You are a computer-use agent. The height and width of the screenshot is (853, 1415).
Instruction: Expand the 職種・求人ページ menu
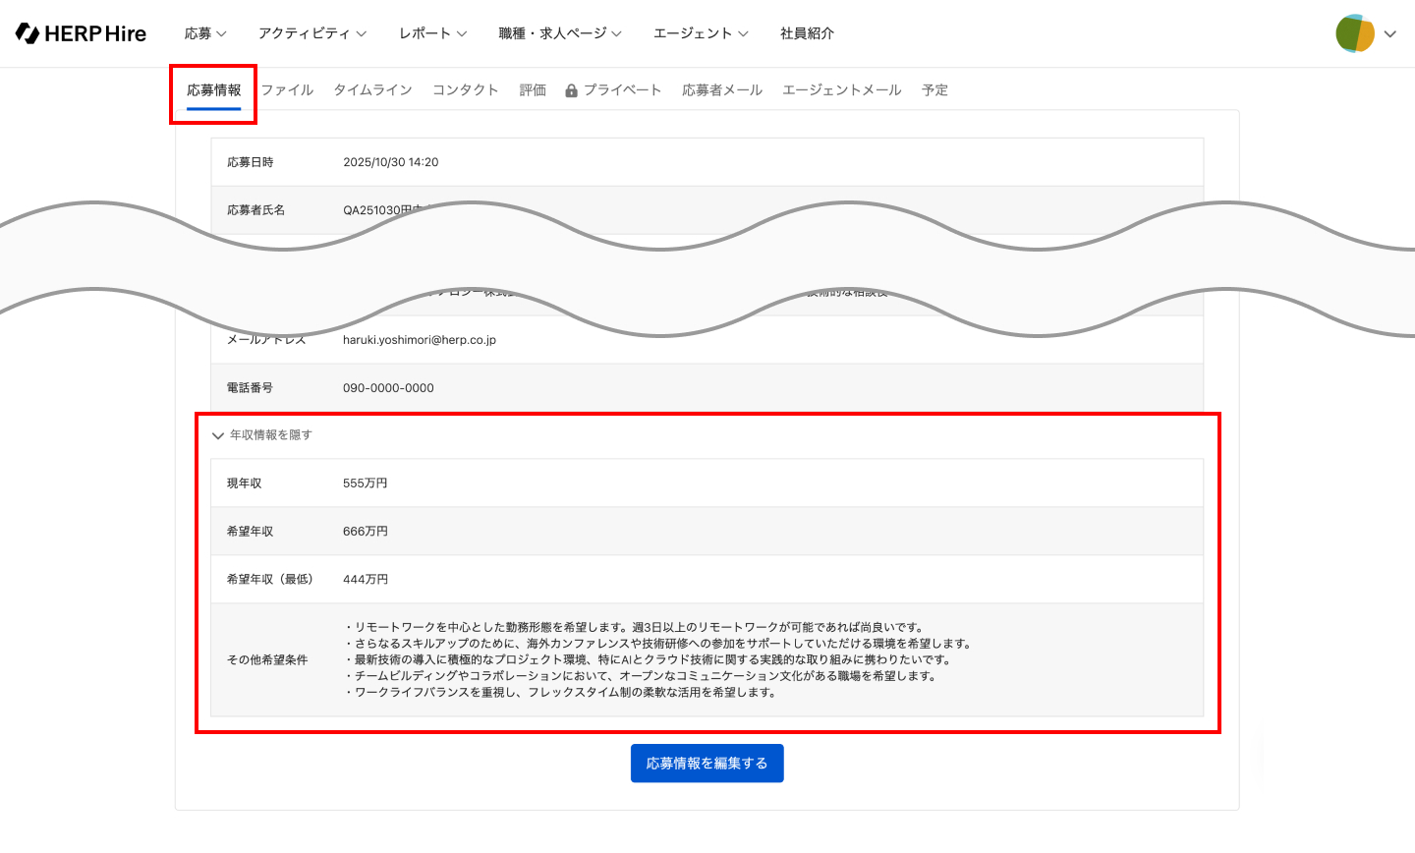point(559,33)
